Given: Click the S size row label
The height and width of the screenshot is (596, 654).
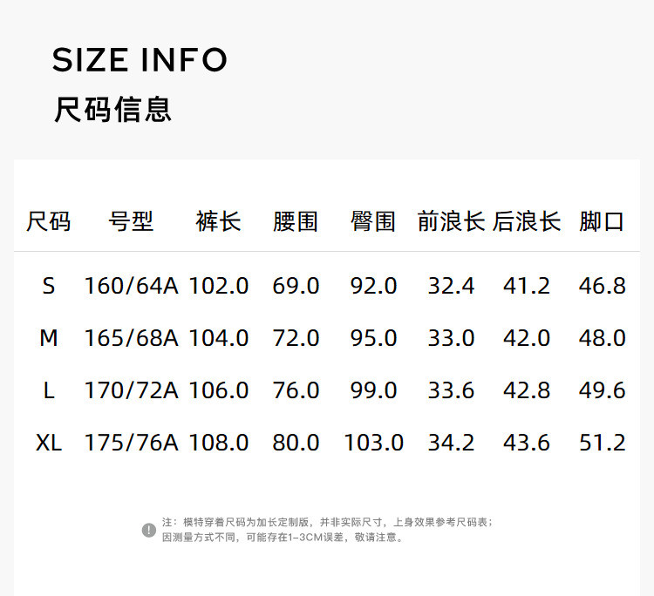Looking at the screenshot, I should pos(49,285).
